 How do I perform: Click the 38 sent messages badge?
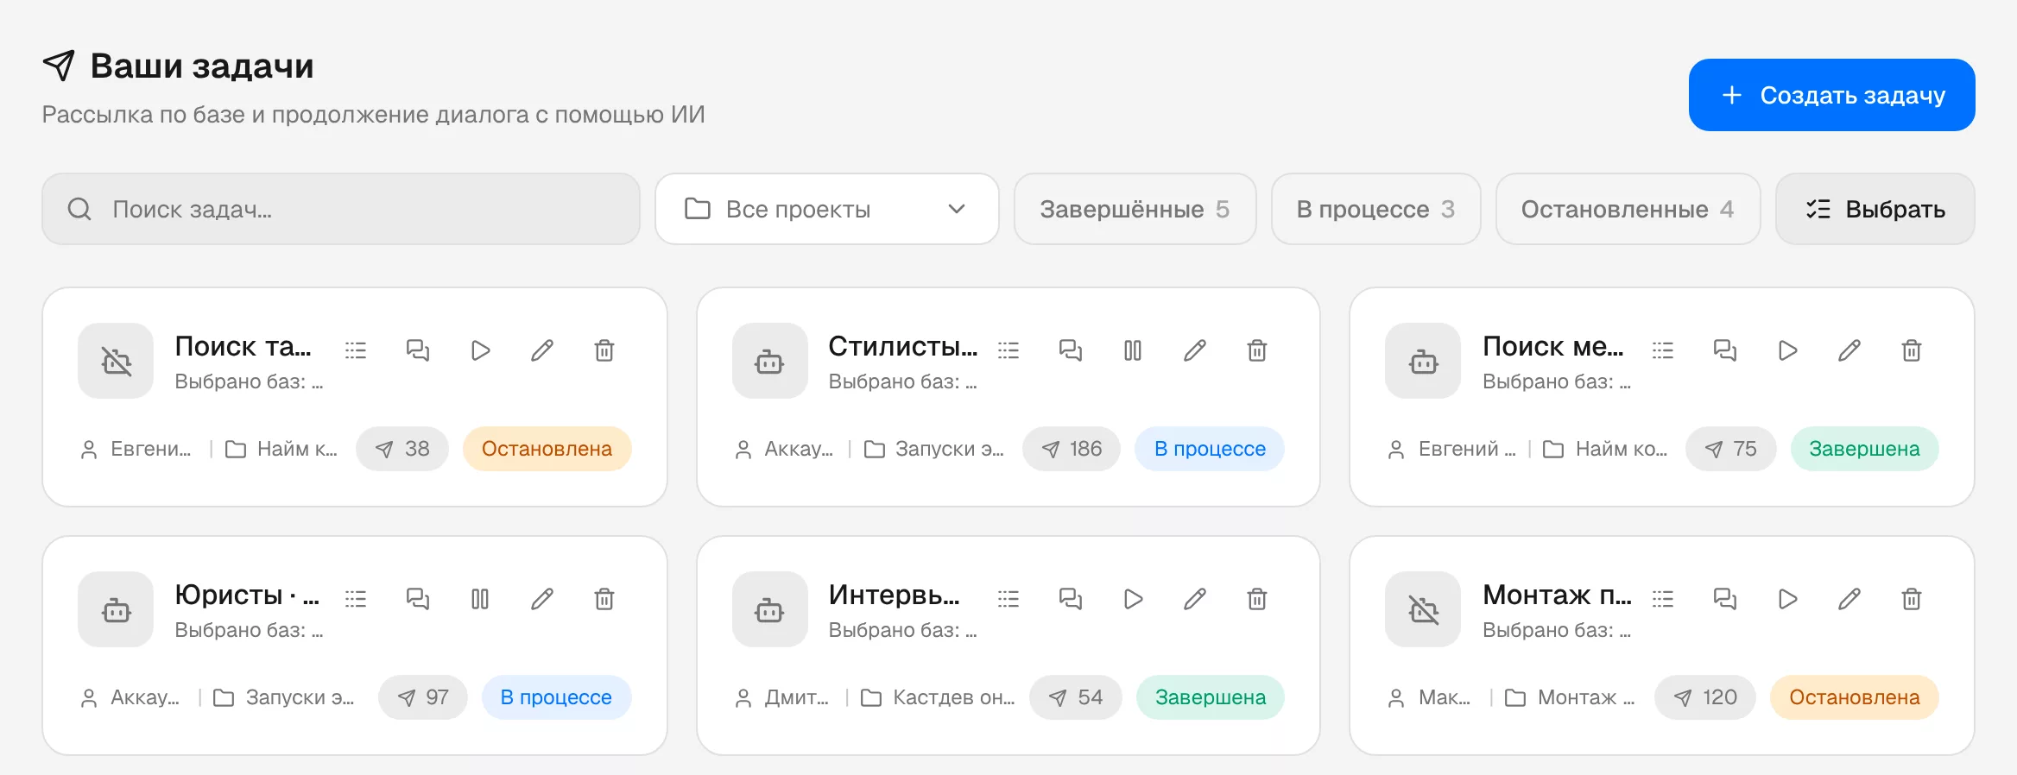point(402,449)
